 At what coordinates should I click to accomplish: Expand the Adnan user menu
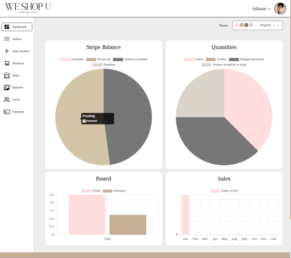[x=261, y=9]
